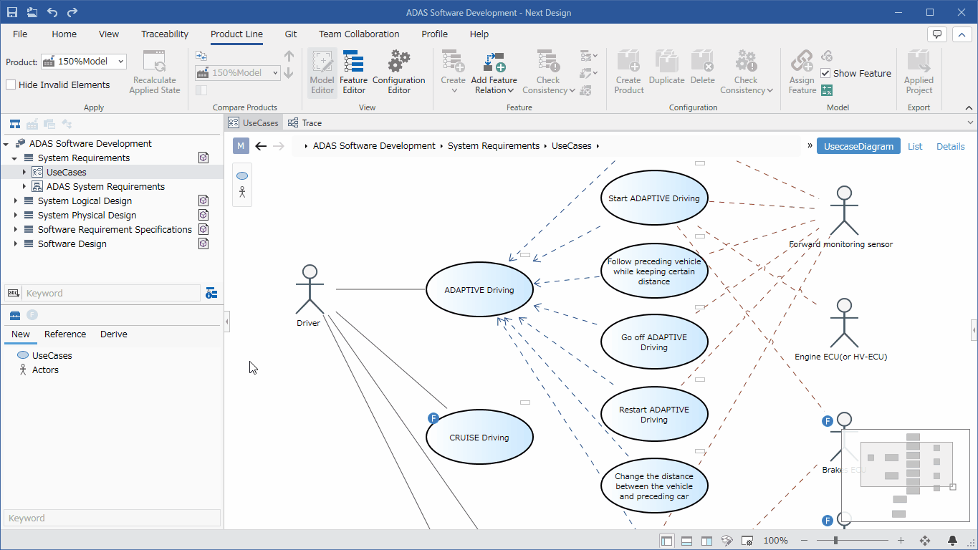Screen dimensions: 978x550
Task: Click the bottom toolbox Keyword search field
Action: (112, 518)
